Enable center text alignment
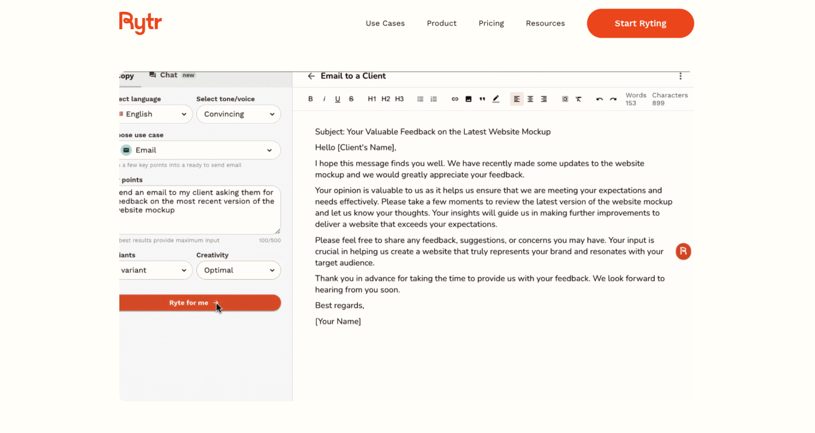Screen dimensions: 815x433 pyautogui.click(x=530, y=99)
